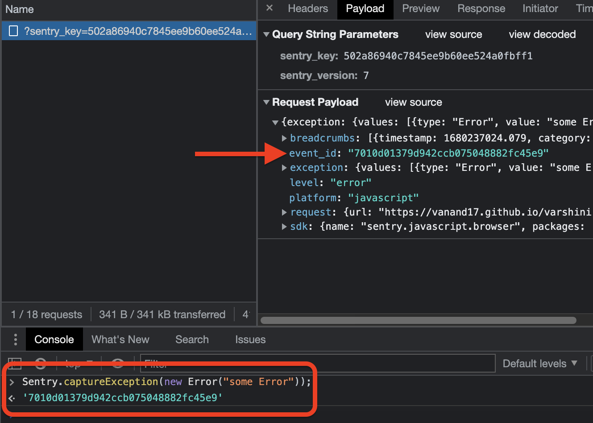This screenshot has height=423, width=593.
Task: Clear the console messages
Action: (x=40, y=363)
